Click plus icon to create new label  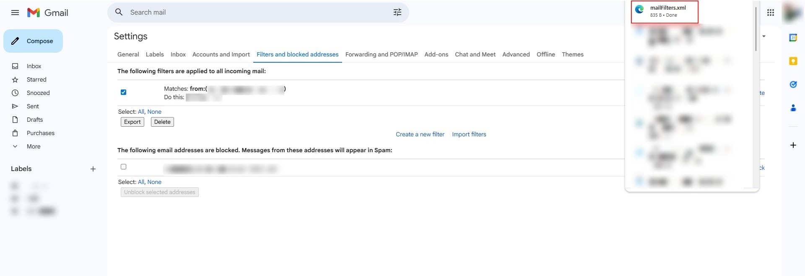(x=93, y=169)
